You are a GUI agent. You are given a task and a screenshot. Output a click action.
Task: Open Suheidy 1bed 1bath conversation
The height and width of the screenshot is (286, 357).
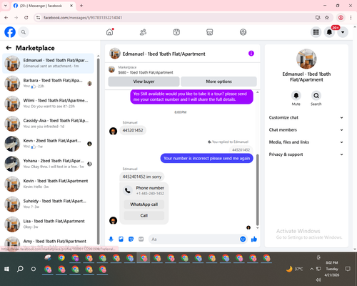[49, 204]
